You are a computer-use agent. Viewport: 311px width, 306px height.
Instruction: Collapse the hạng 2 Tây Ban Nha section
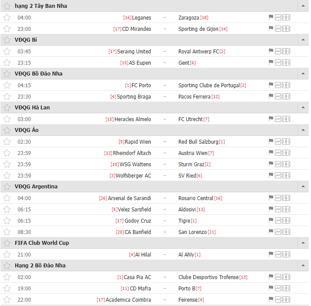303,6
